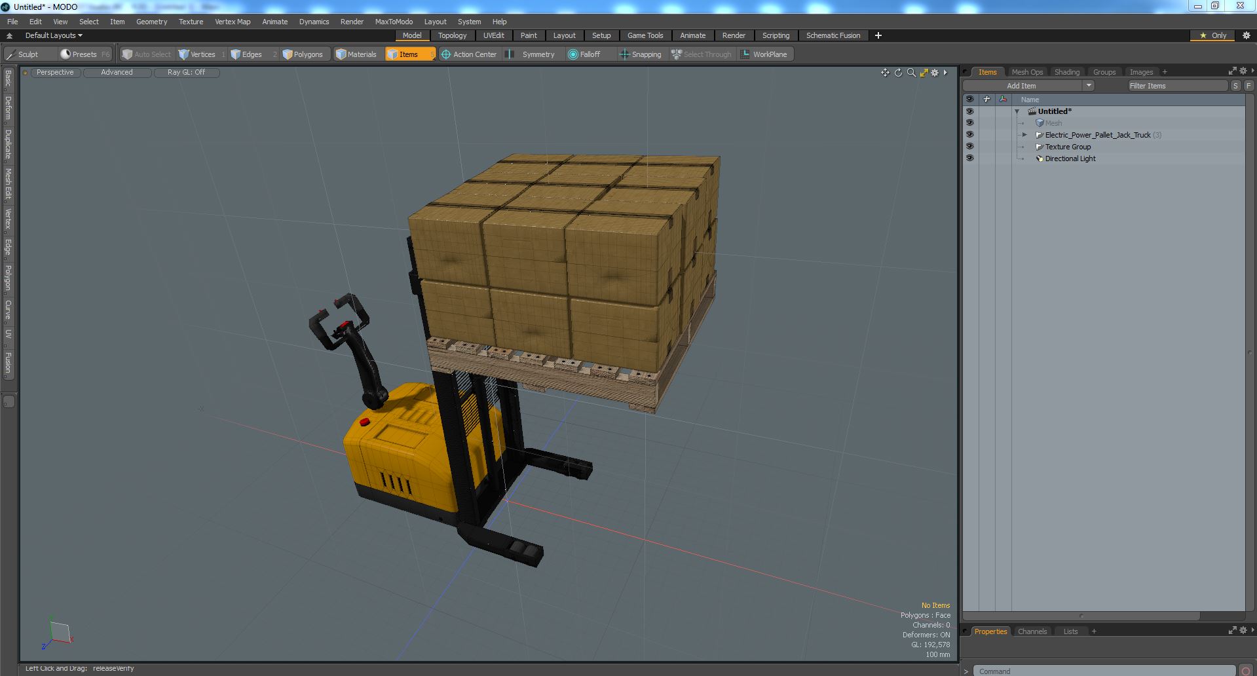
Task: Collapse the Untitled scene tree
Action: click(1017, 112)
